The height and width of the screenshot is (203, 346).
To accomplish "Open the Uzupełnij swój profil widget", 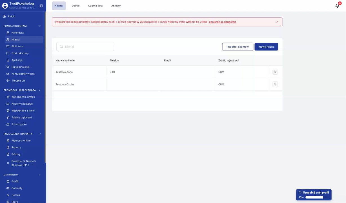I will [x=314, y=195].
